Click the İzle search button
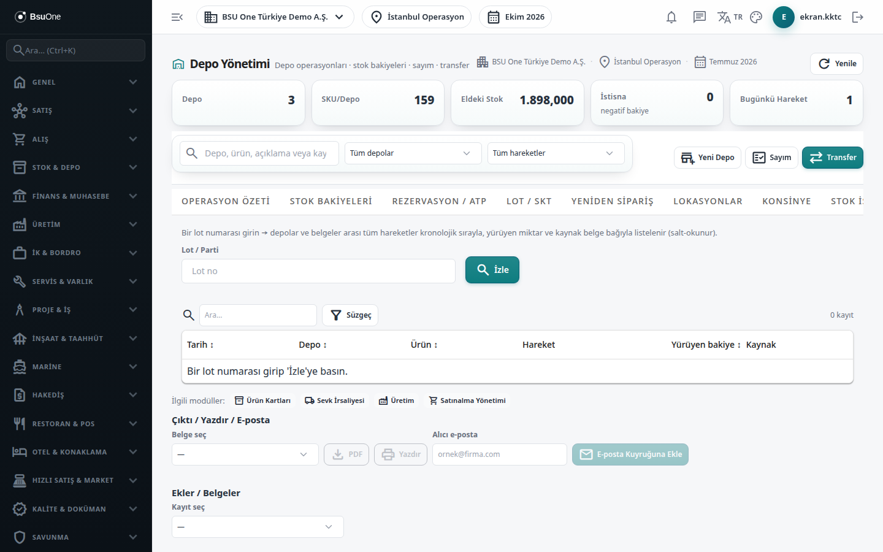This screenshot has width=883, height=552. point(492,270)
